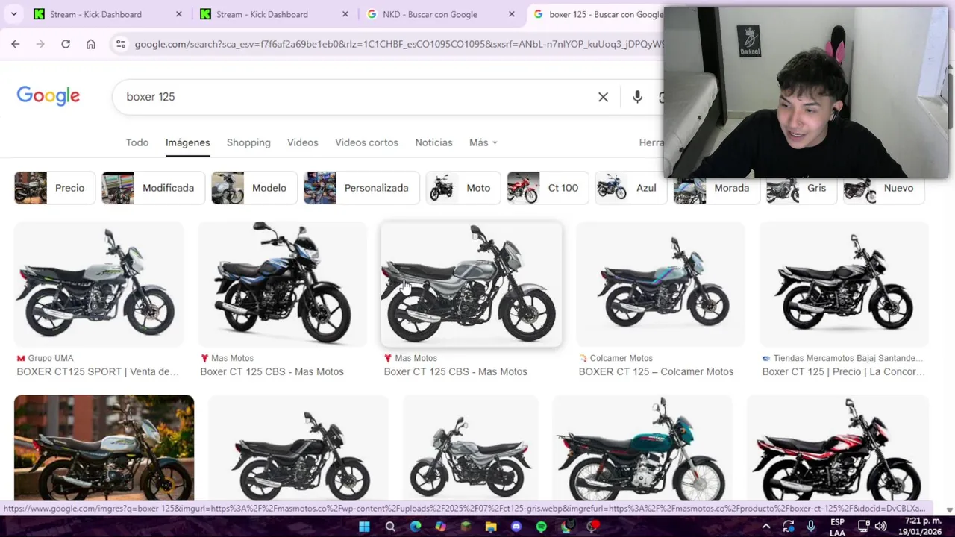955x537 pixels.
Task: Apply the Moto filter chip
Action: [462, 188]
